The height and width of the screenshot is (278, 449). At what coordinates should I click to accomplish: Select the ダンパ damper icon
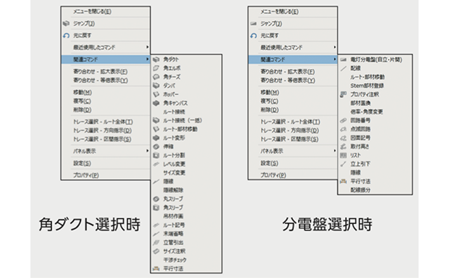pyautogui.click(x=156, y=86)
